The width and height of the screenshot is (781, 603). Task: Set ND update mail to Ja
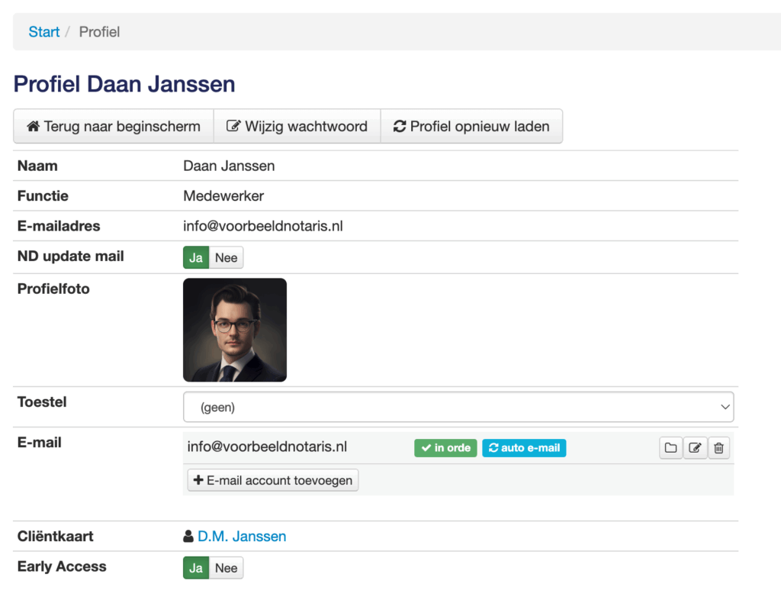[196, 258]
